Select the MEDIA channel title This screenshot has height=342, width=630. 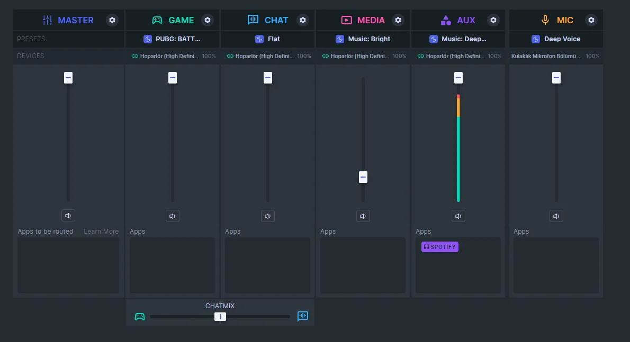[371, 20]
